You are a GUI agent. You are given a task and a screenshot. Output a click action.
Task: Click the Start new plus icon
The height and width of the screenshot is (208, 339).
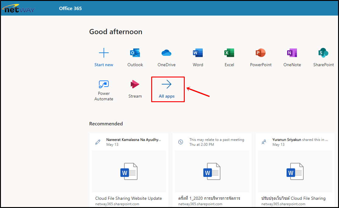(x=104, y=53)
